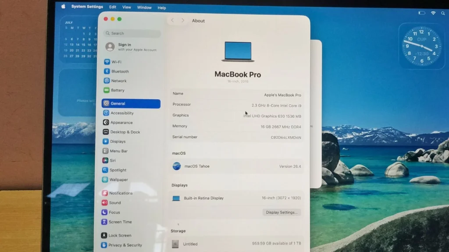This screenshot has height=252, width=449.
Task: Open Focus settings
Action: tap(111, 212)
